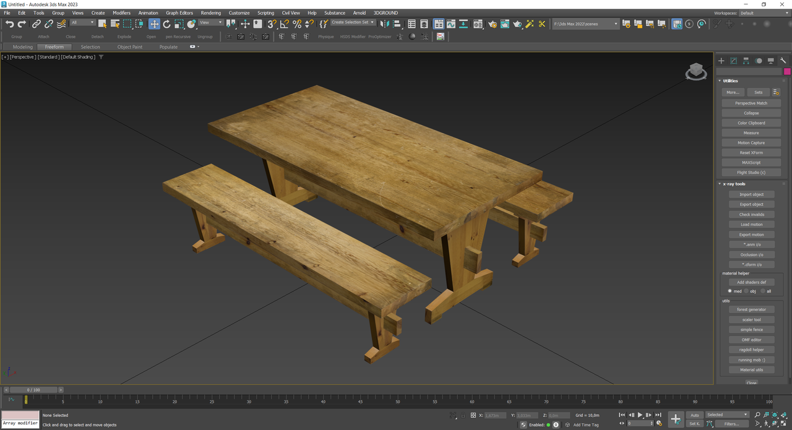Collapse the x-ray tools rollout
The image size is (792, 430).
(735, 184)
